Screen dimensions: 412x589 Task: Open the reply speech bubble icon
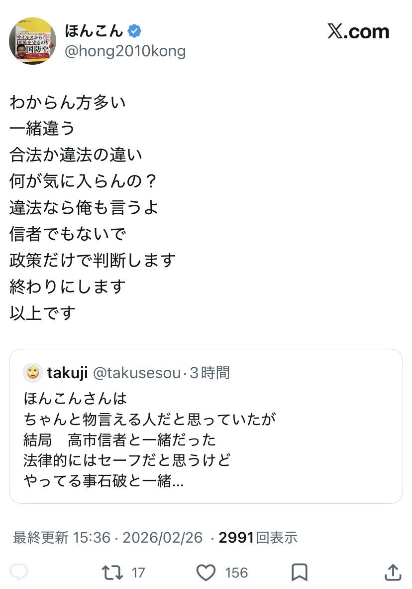(x=19, y=572)
